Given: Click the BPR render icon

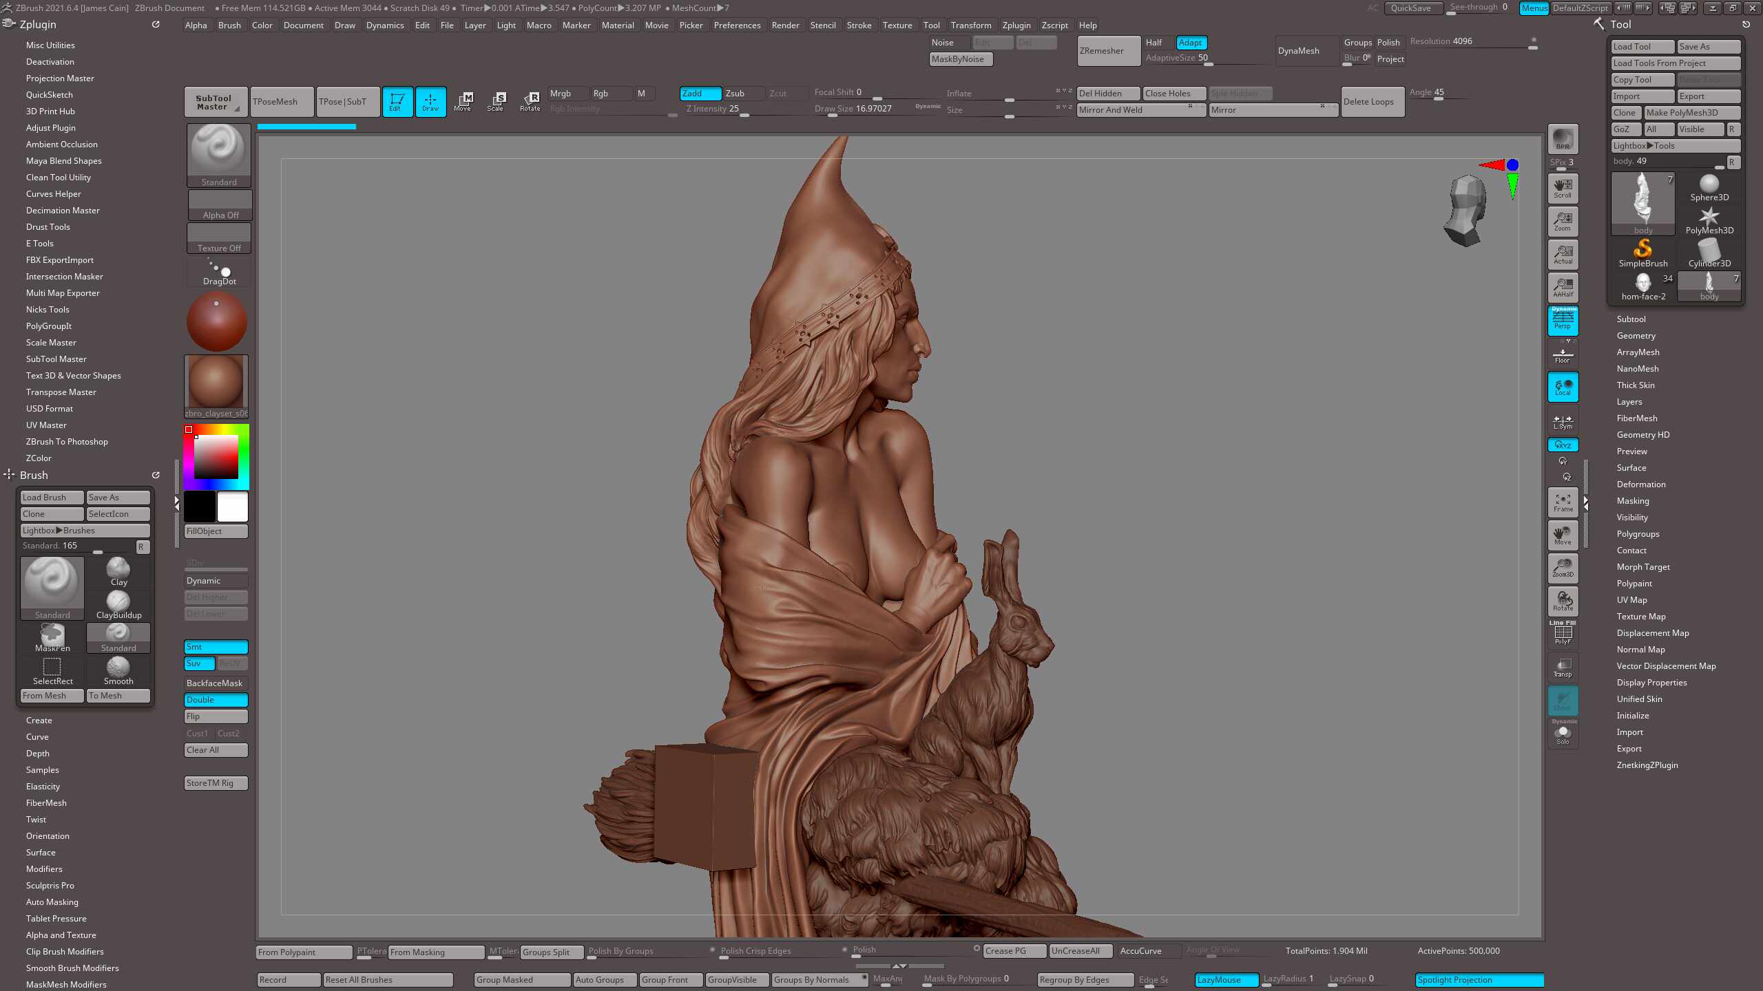Looking at the screenshot, I should point(1563,138).
